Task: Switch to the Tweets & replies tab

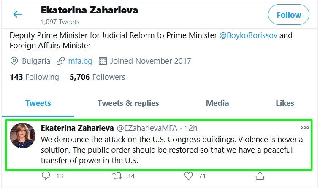Action: click(x=128, y=103)
